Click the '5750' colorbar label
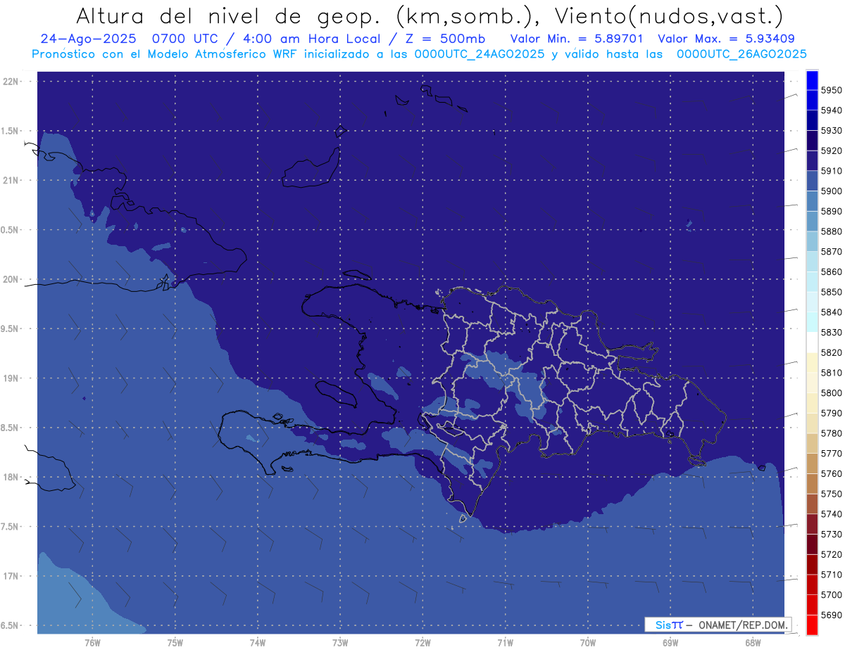 (x=832, y=494)
